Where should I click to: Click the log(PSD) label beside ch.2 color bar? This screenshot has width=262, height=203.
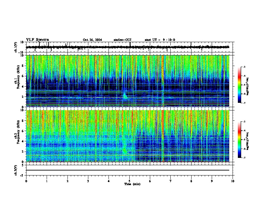point(247,141)
